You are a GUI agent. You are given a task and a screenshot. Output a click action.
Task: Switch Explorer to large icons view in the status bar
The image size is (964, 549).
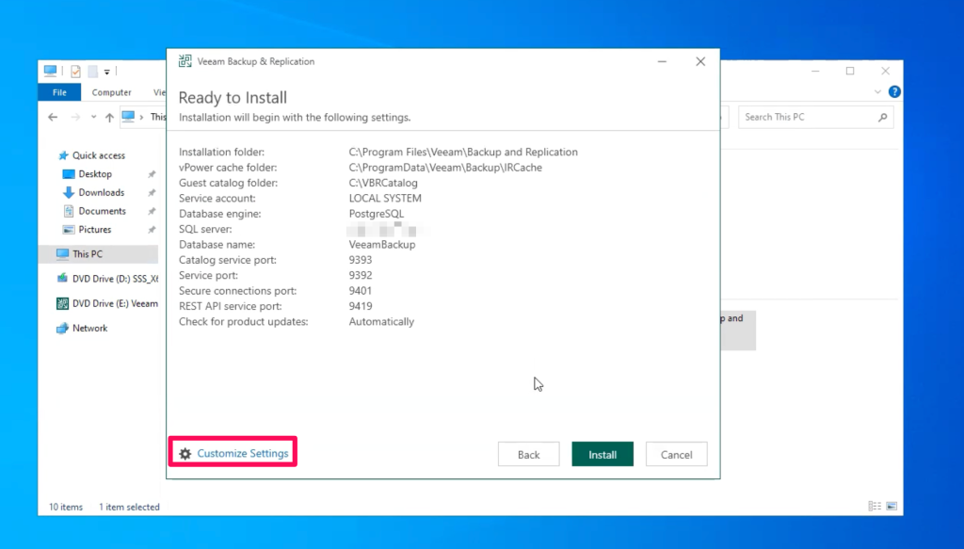[892, 506]
